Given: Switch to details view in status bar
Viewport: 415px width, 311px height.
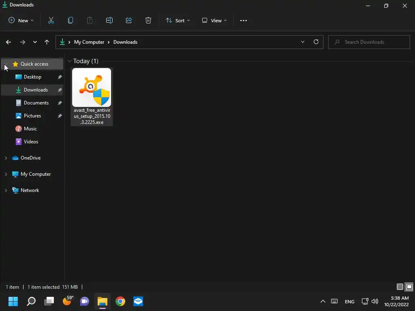Looking at the screenshot, I should [x=400, y=287].
